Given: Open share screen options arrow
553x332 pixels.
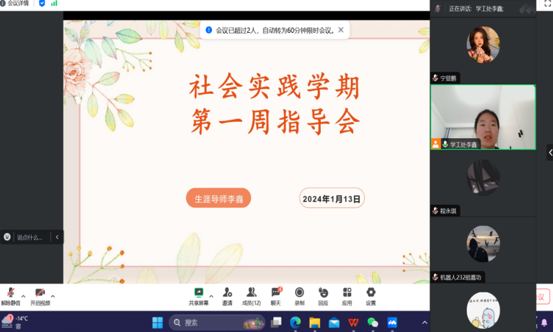Looking at the screenshot, I should click(x=211, y=296).
